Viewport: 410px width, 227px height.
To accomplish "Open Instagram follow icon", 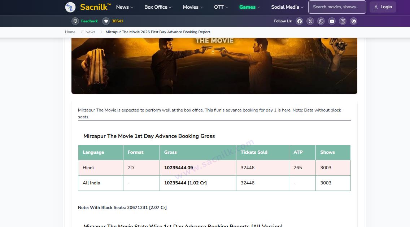I will (343, 21).
